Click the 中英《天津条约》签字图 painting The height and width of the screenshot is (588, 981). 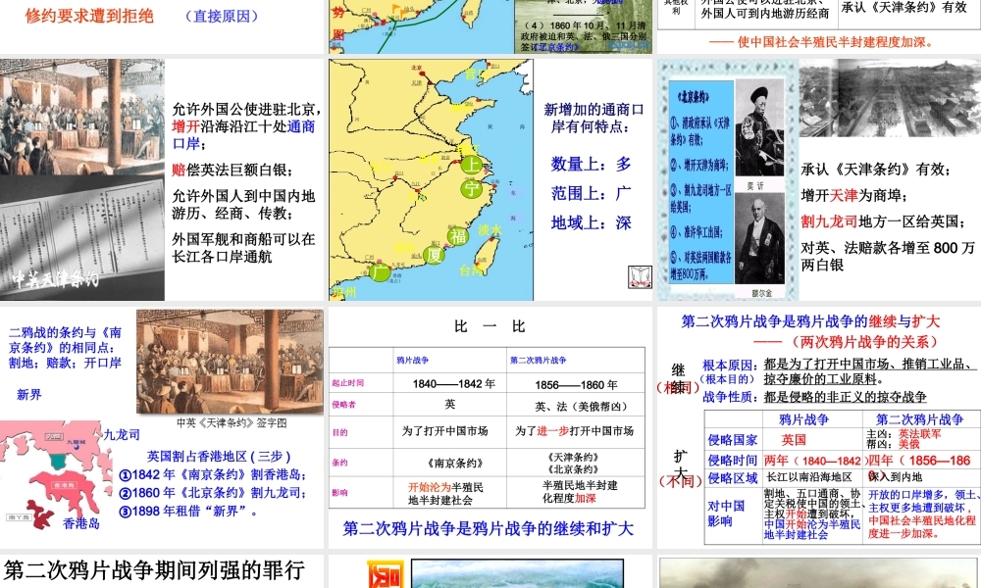[231, 362]
